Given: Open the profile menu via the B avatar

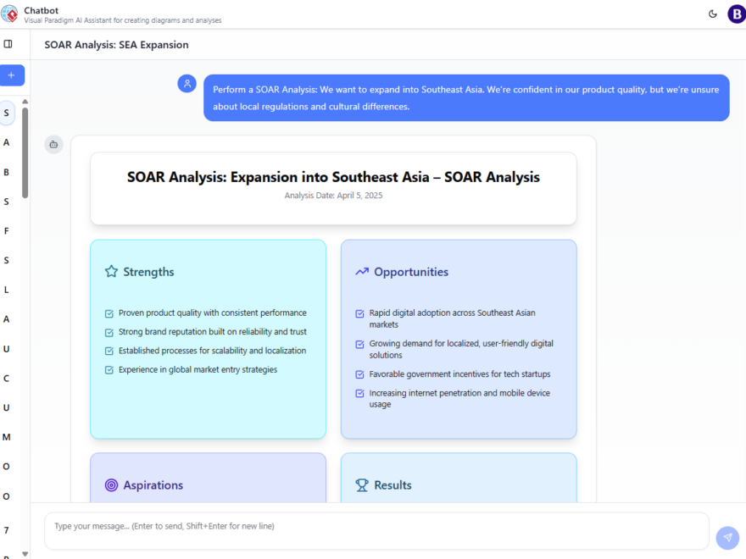Looking at the screenshot, I should pos(735,14).
